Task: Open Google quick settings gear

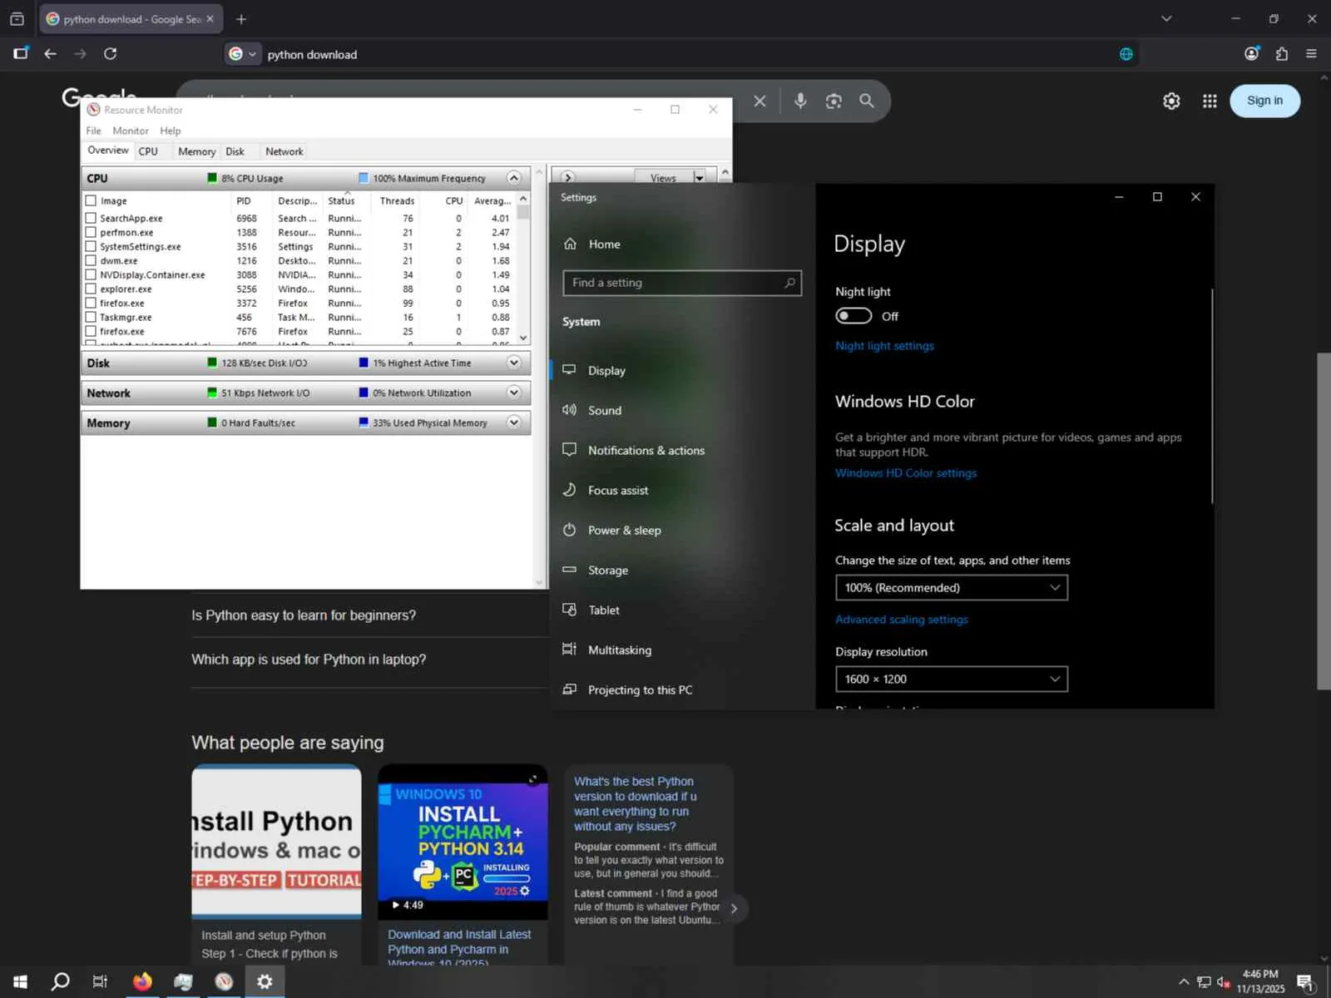Action: pyautogui.click(x=1171, y=101)
